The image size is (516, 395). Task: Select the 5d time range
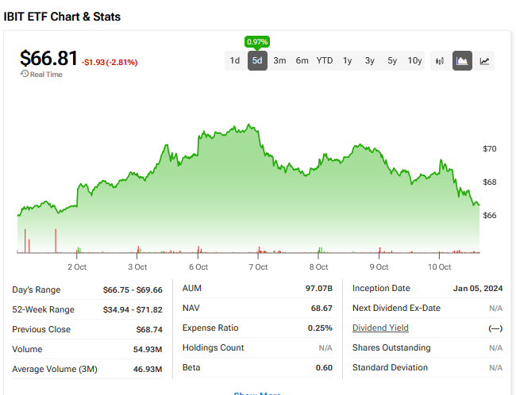[257, 60]
